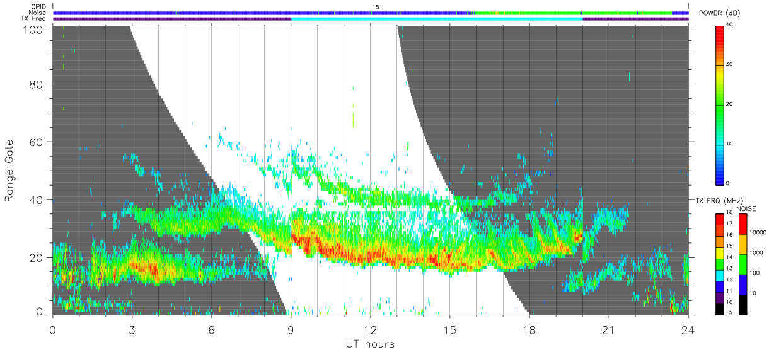774x357 pixels.
Task: Click the 'Noise' row label above plot
Action: [37, 13]
